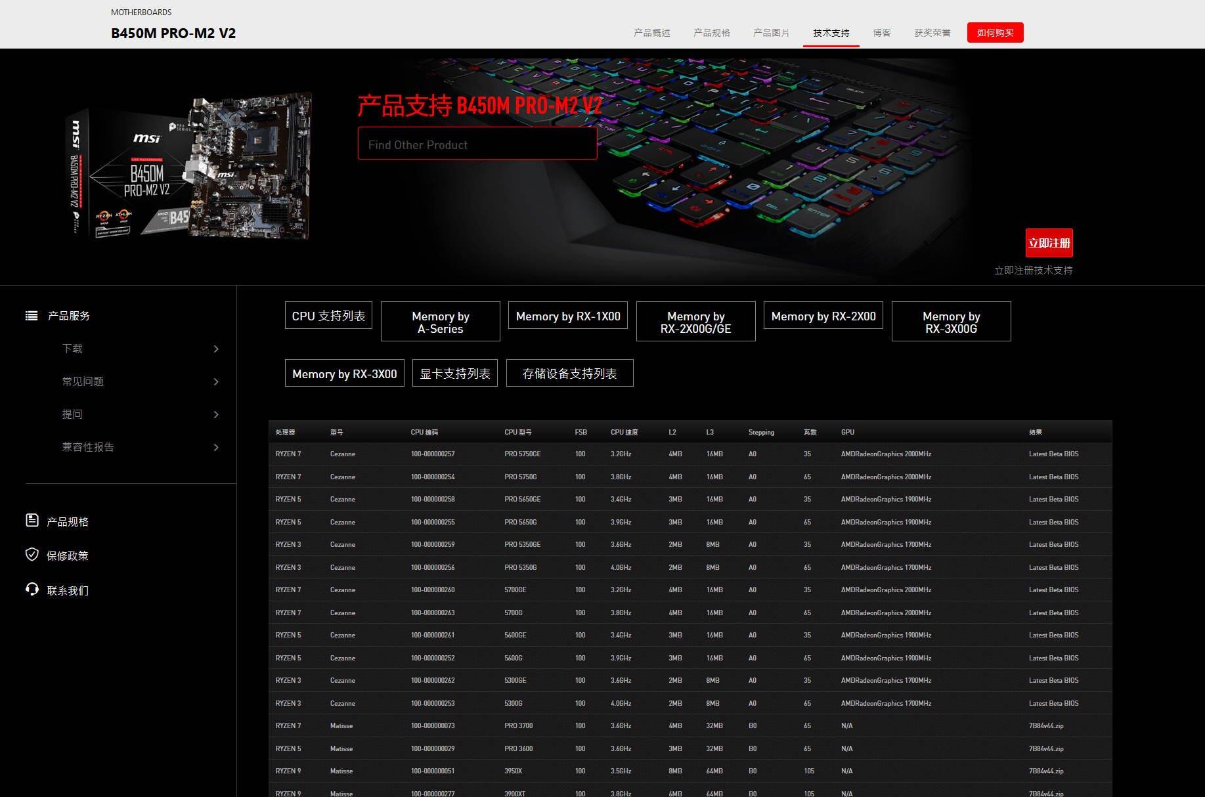
Task: Click the 7B84v44.zip link in PRO 3600 row
Action: click(1046, 748)
